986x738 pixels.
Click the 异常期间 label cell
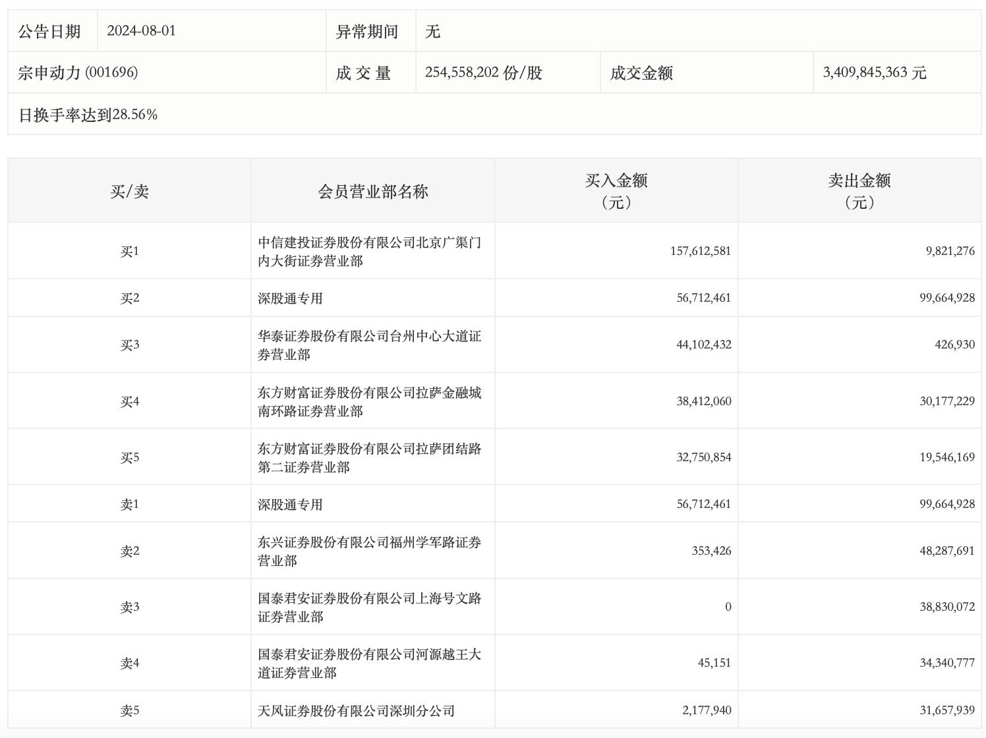(x=367, y=32)
